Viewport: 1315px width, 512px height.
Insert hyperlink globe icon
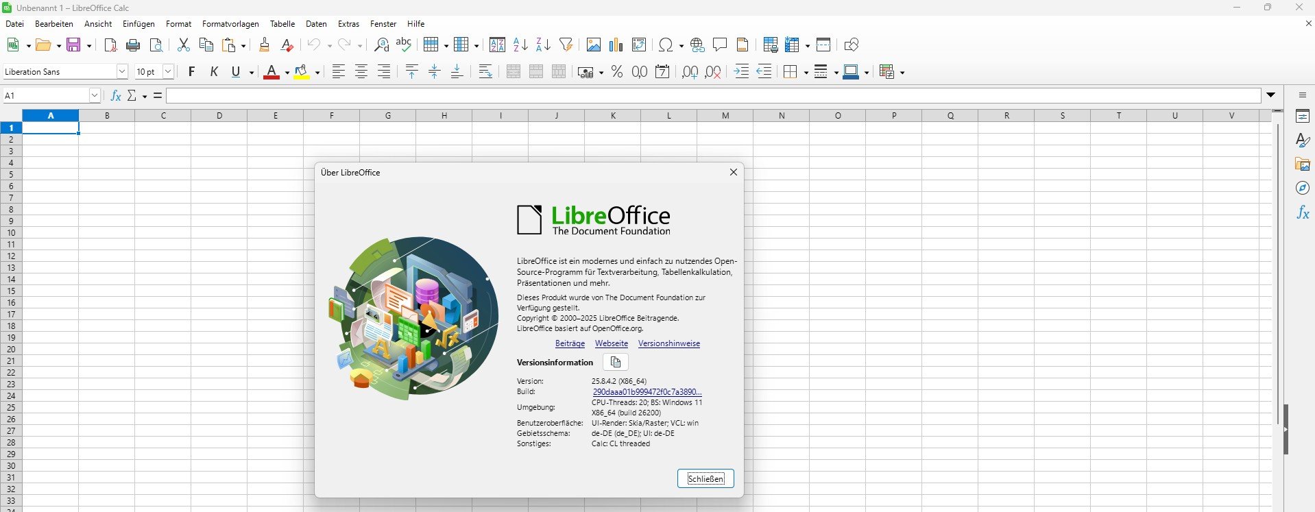pyautogui.click(x=697, y=45)
